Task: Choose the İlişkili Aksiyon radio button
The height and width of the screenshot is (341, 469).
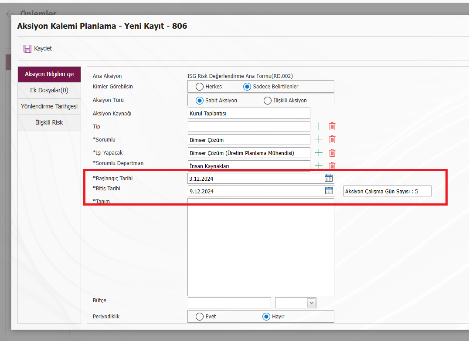Action: (x=268, y=101)
